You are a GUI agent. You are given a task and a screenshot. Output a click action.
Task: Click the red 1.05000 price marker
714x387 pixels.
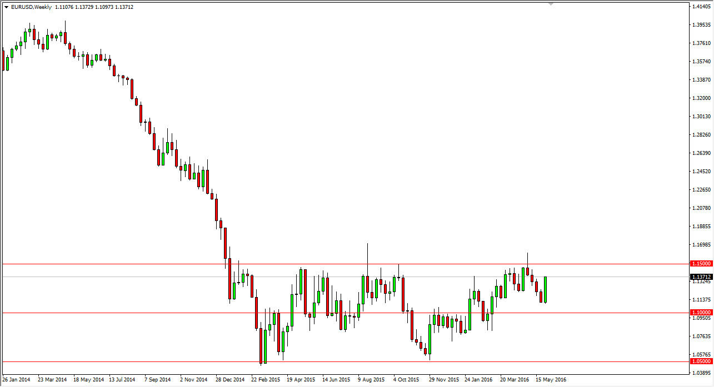tap(701, 361)
